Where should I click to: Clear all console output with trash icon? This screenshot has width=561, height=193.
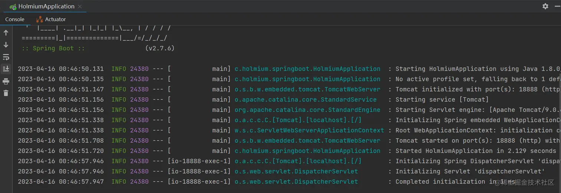6,93
